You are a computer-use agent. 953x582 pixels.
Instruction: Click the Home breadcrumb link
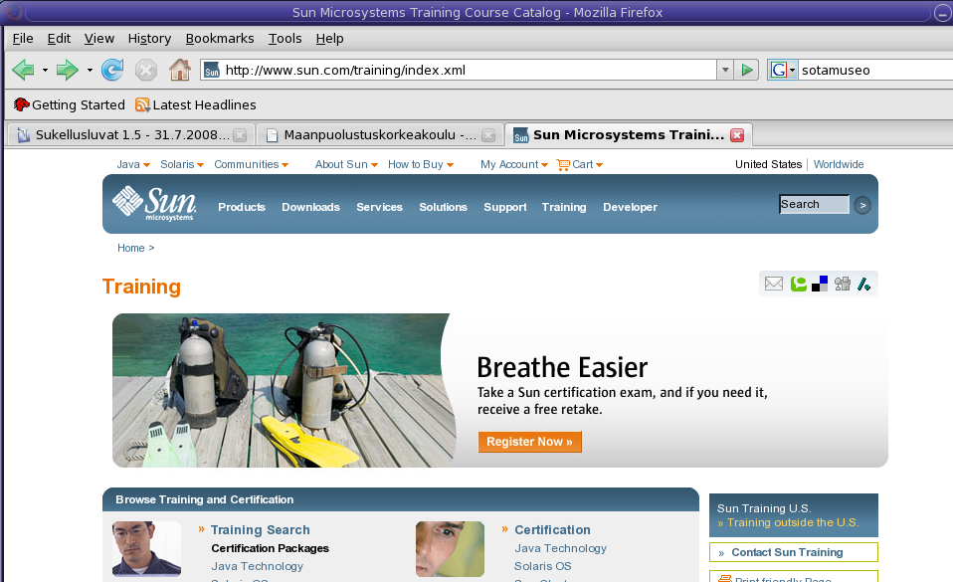pos(130,248)
